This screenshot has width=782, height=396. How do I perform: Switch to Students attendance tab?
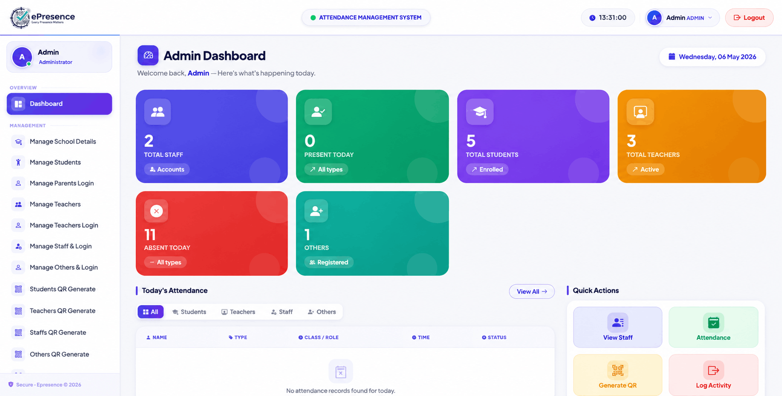[189, 312]
